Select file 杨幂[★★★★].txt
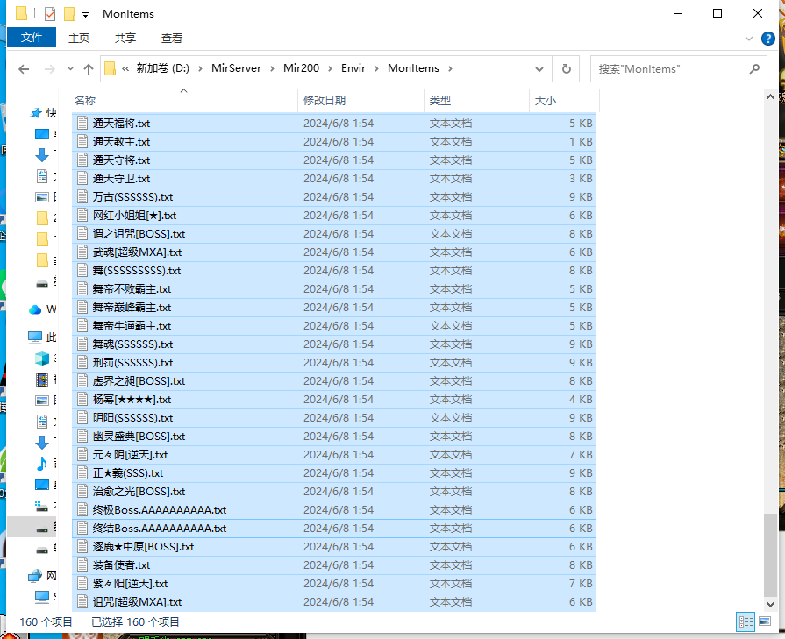Image resolution: width=785 pixels, height=639 pixels. pos(334,400)
